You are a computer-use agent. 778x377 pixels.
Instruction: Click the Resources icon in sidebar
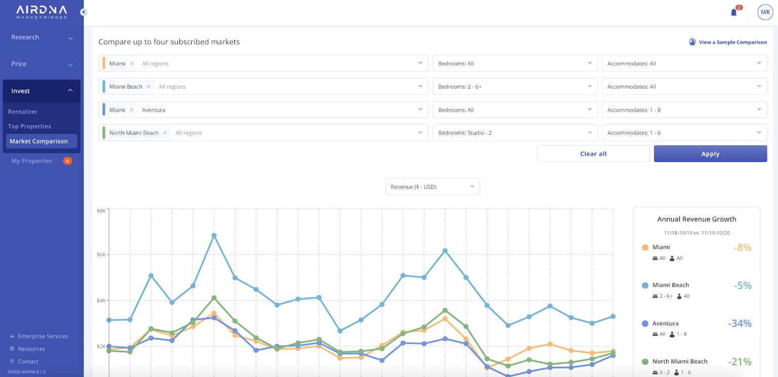click(12, 349)
